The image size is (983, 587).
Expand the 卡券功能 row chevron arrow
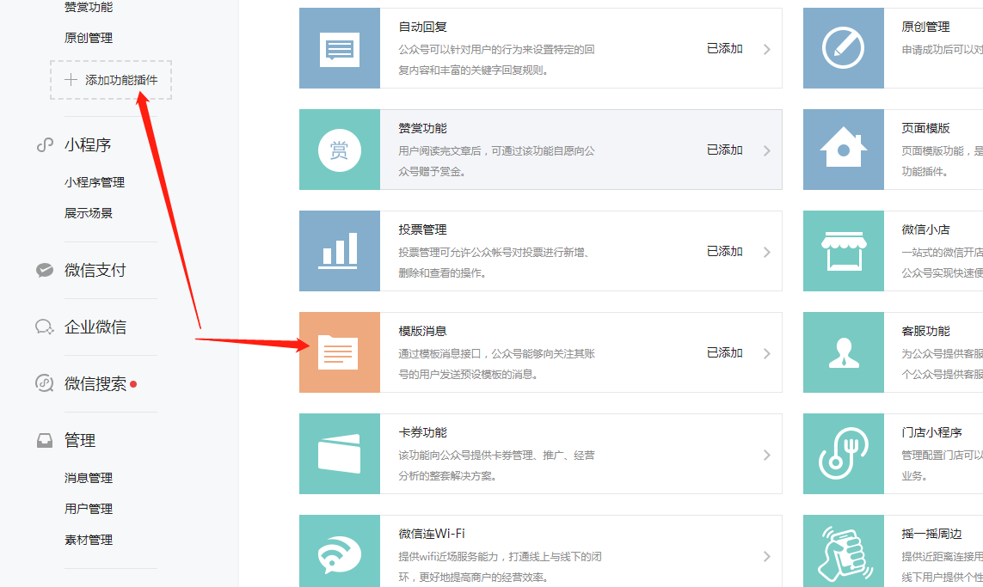pos(766,455)
